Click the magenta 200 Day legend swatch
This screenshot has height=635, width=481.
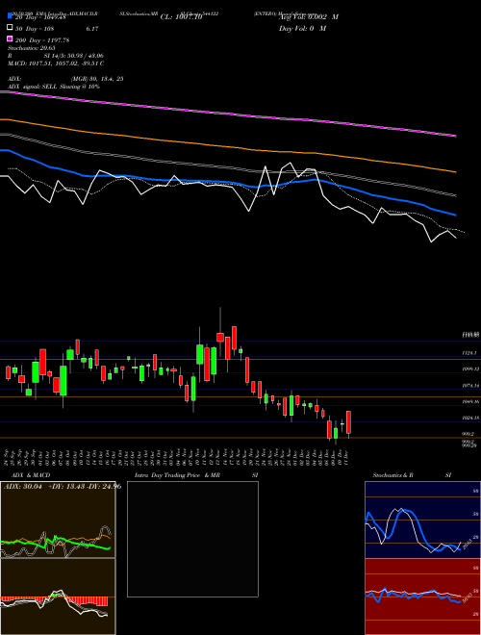11,38
